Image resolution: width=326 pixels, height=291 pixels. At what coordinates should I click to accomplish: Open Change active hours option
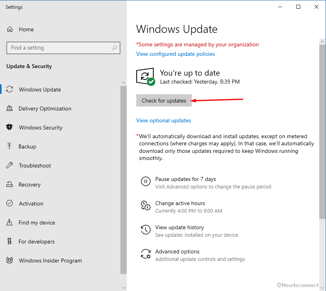[x=181, y=207]
